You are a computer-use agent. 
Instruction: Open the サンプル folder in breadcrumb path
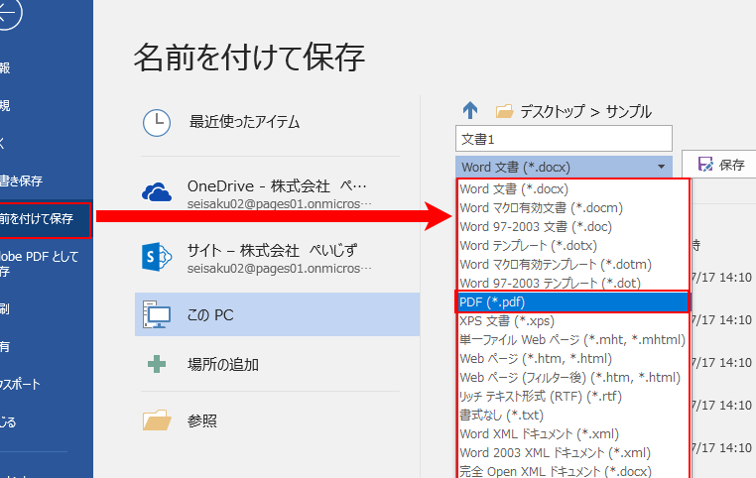627,111
